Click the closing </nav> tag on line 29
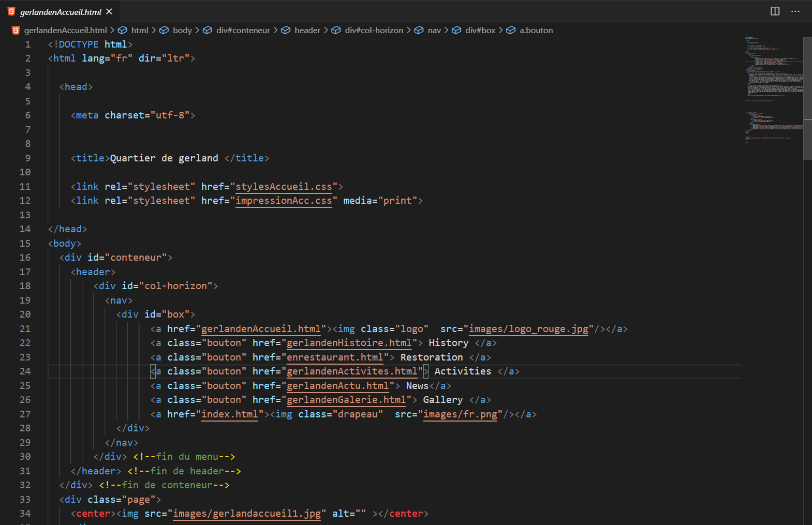This screenshot has width=812, height=525. coord(122,442)
